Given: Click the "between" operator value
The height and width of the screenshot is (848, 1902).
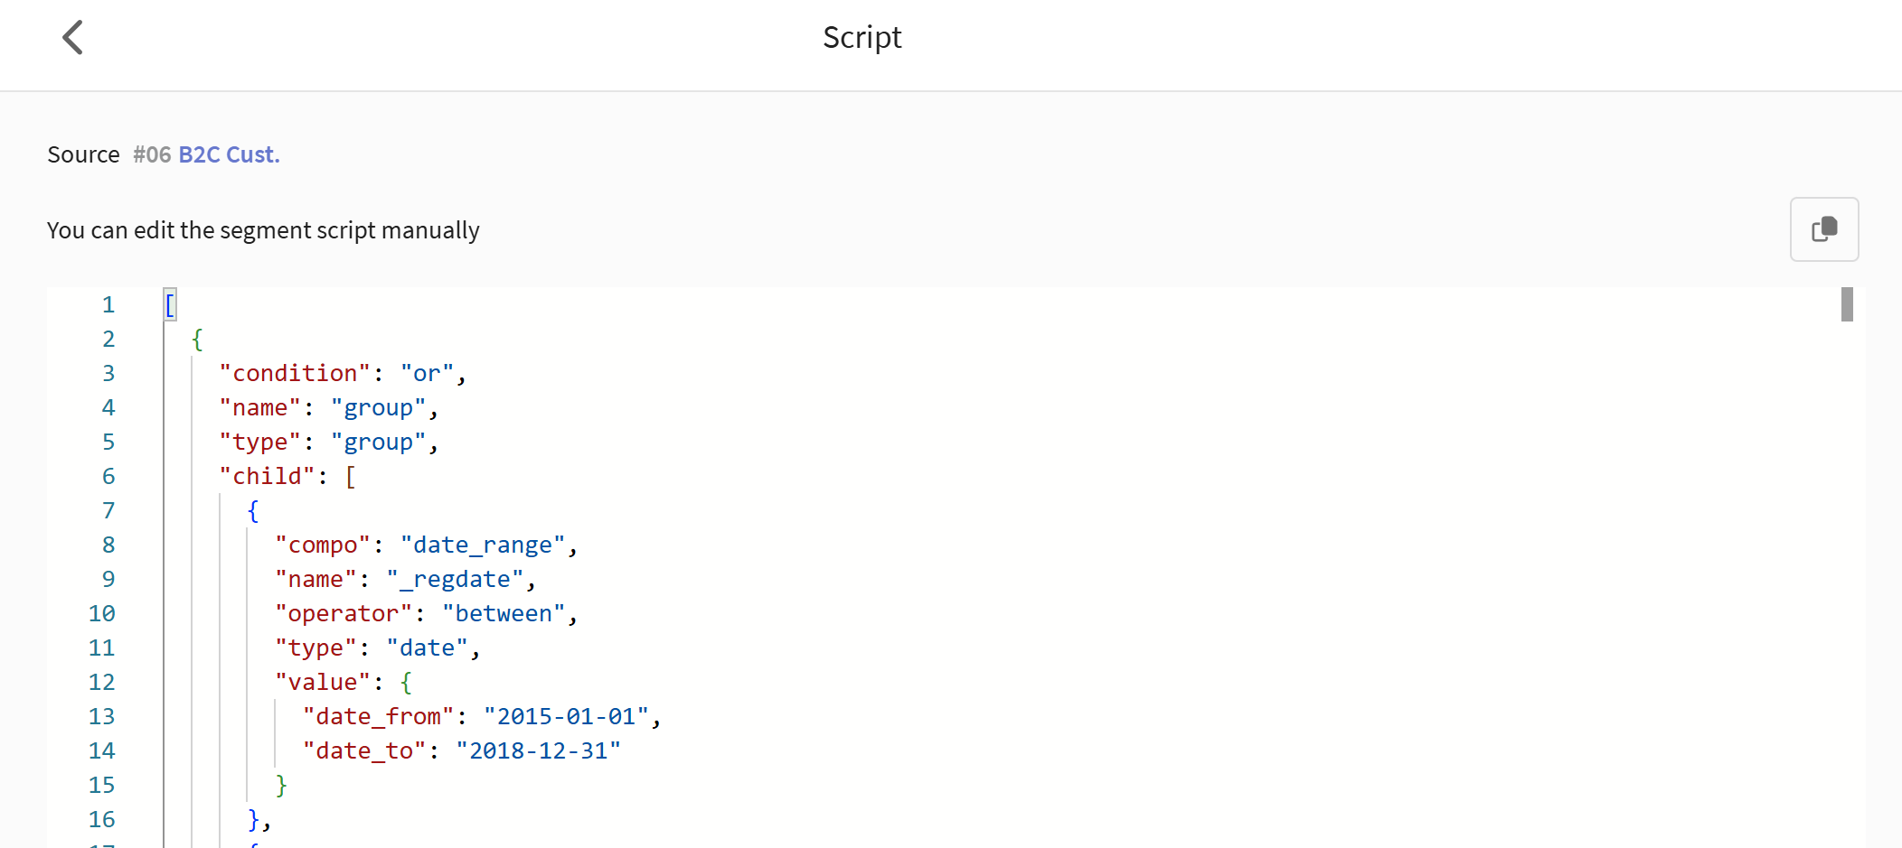Looking at the screenshot, I should 504,613.
